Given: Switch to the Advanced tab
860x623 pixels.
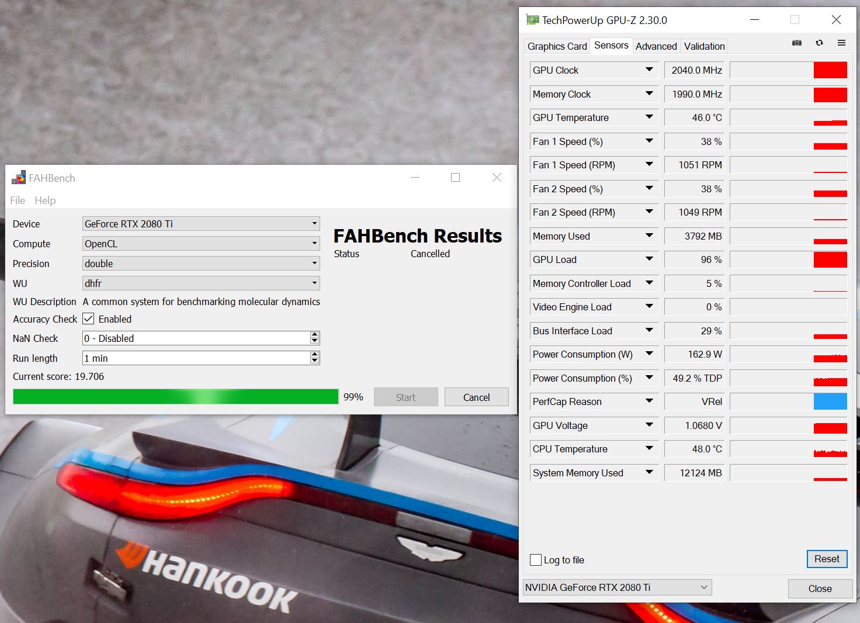Looking at the screenshot, I should tap(656, 46).
